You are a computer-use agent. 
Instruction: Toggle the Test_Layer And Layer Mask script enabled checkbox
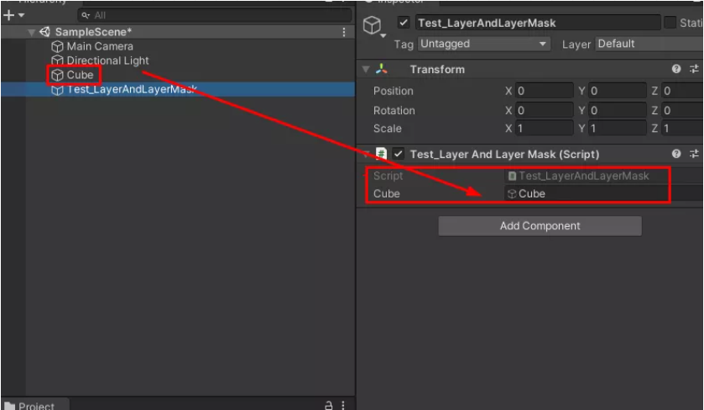399,154
